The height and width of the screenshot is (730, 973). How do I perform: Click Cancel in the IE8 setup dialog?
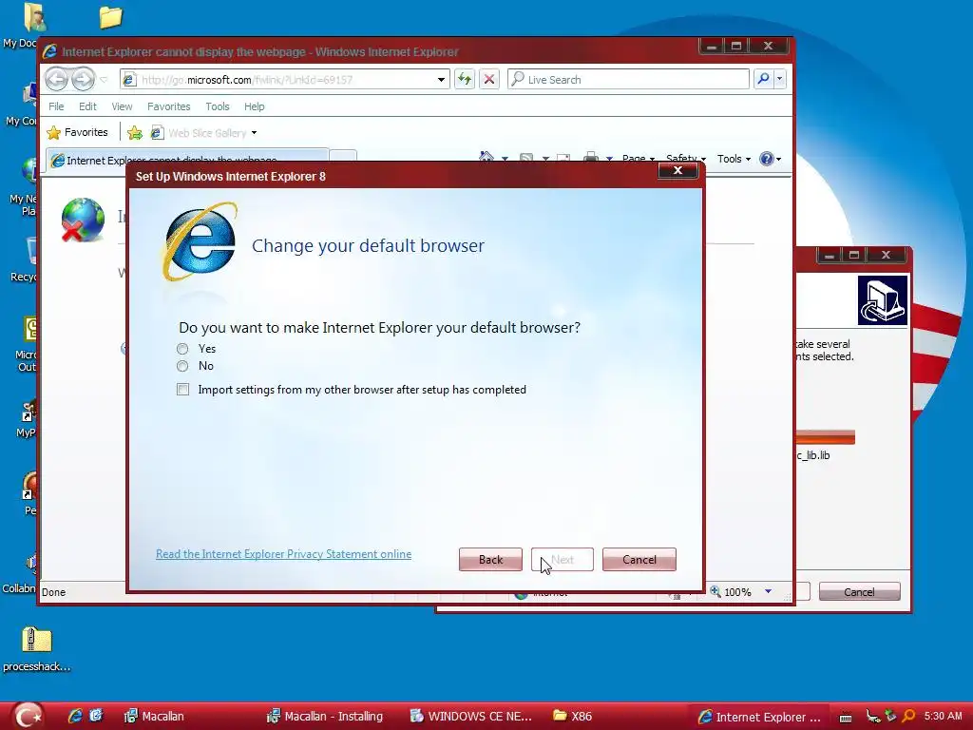click(x=639, y=559)
